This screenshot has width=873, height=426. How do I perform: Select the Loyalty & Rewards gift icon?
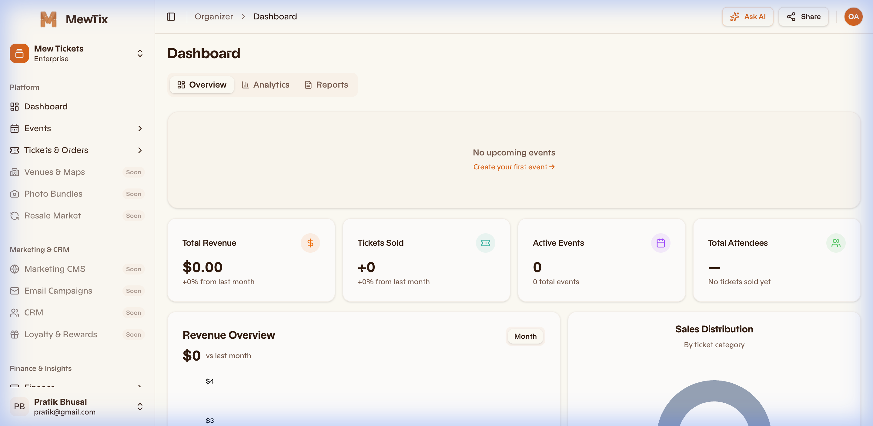tap(14, 334)
